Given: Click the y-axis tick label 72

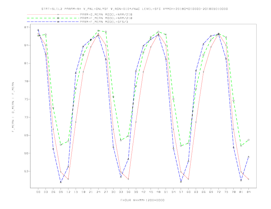Looking at the screenshot, I should pyautogui.click(x=27, y=117).
